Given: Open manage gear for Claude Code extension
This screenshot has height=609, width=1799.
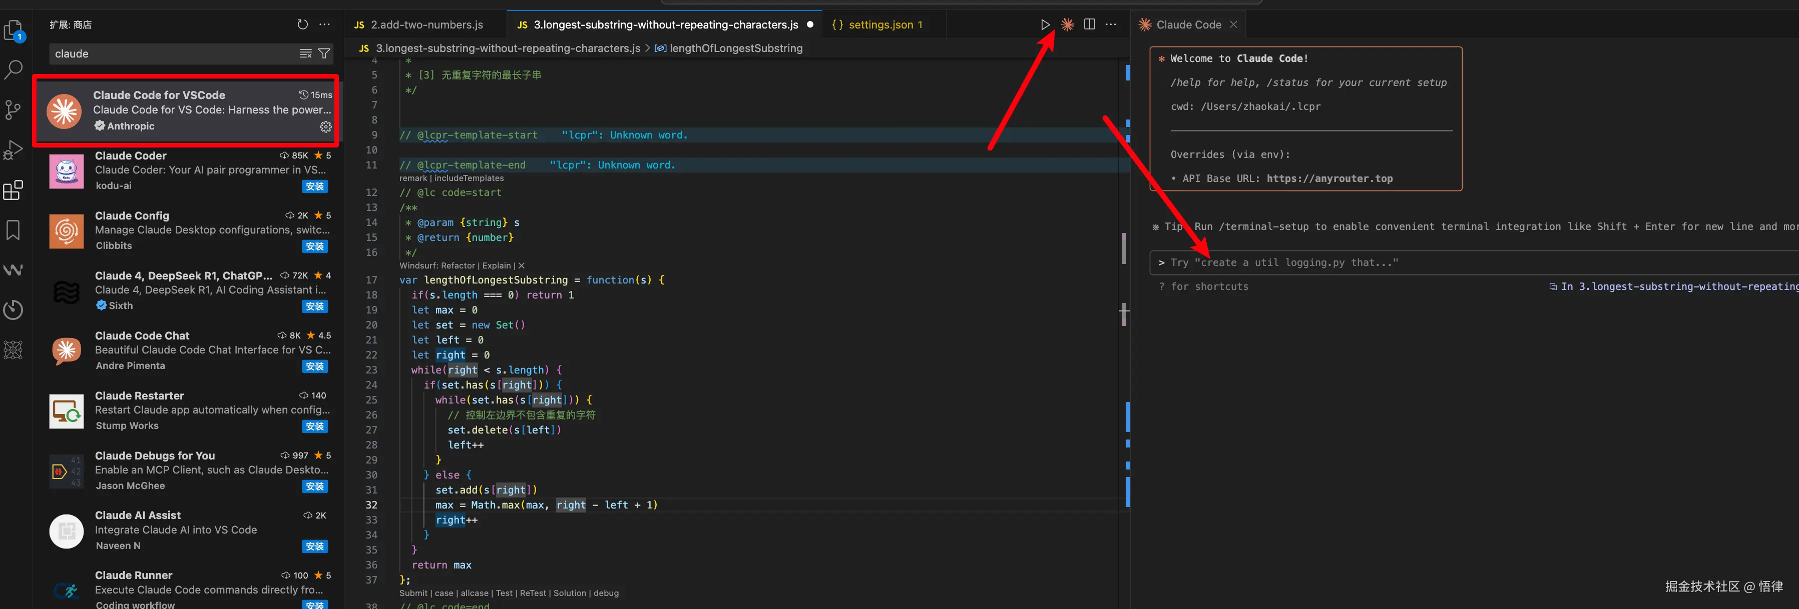Looking at the screenshot, I should (x=325, y=126).
